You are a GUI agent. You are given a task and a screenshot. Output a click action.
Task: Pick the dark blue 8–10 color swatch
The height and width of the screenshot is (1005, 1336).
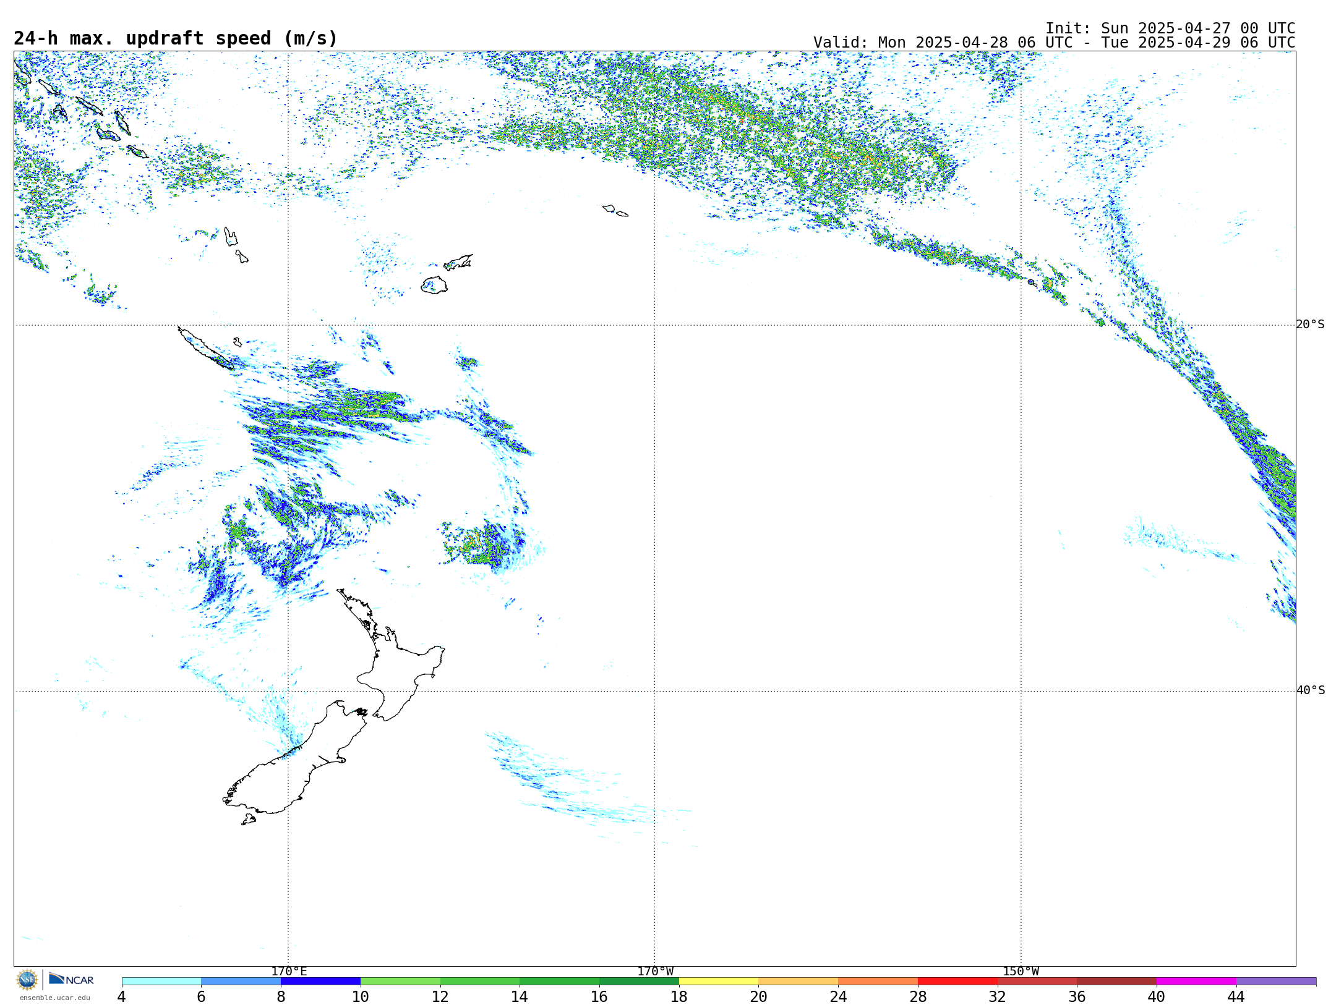pyautogui.click(x=320, y=982)
